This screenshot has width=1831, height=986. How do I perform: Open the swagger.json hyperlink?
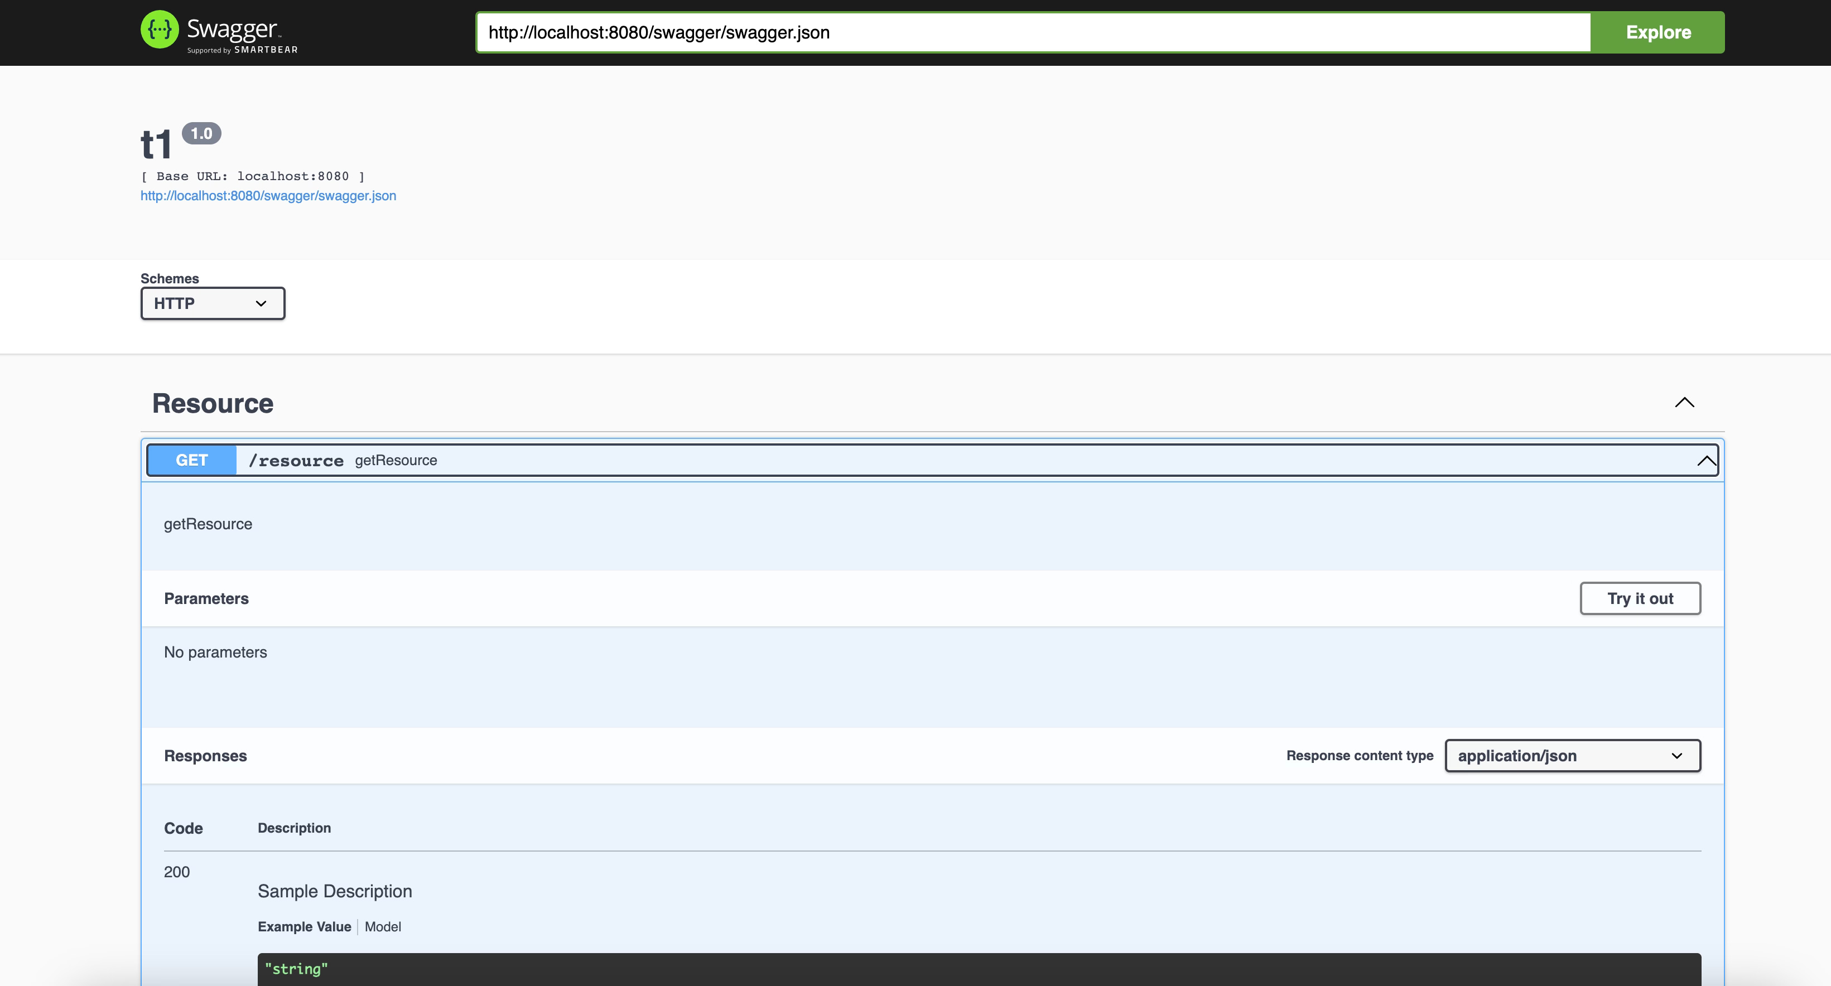click(268, 196)
